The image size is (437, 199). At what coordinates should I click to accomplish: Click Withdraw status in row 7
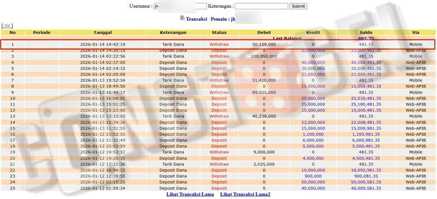[x=219, y=80]
